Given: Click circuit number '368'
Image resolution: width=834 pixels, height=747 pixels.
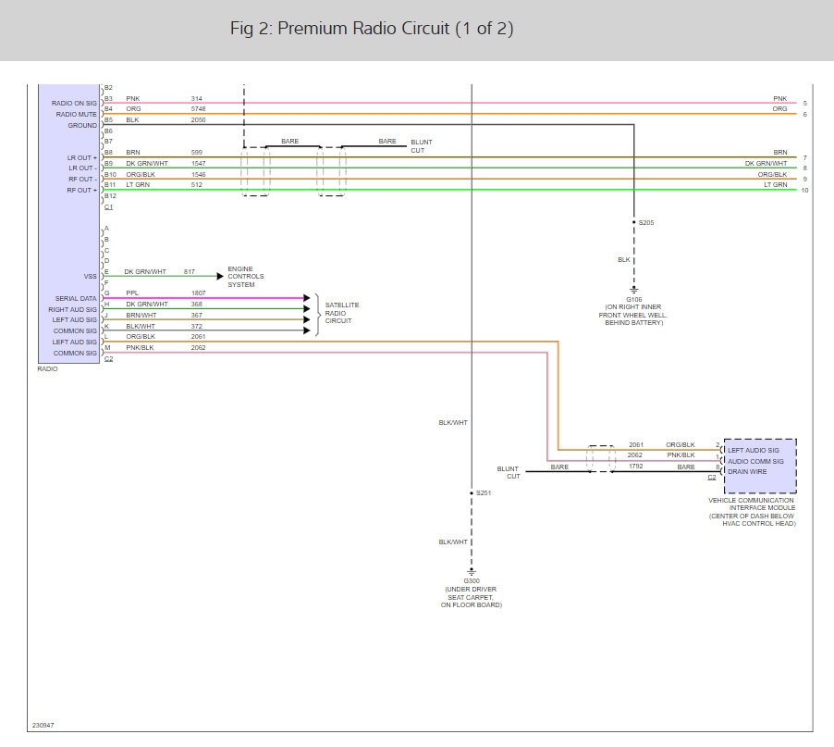Looking at the screenshot, I should tap(197, 304).
